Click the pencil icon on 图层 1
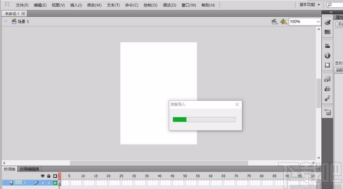This screenshot has width=343, height=189. [x=36, y=183]
